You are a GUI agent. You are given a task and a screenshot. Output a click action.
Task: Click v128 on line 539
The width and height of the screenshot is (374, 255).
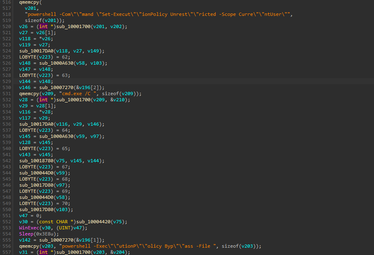tap(25, 142)
